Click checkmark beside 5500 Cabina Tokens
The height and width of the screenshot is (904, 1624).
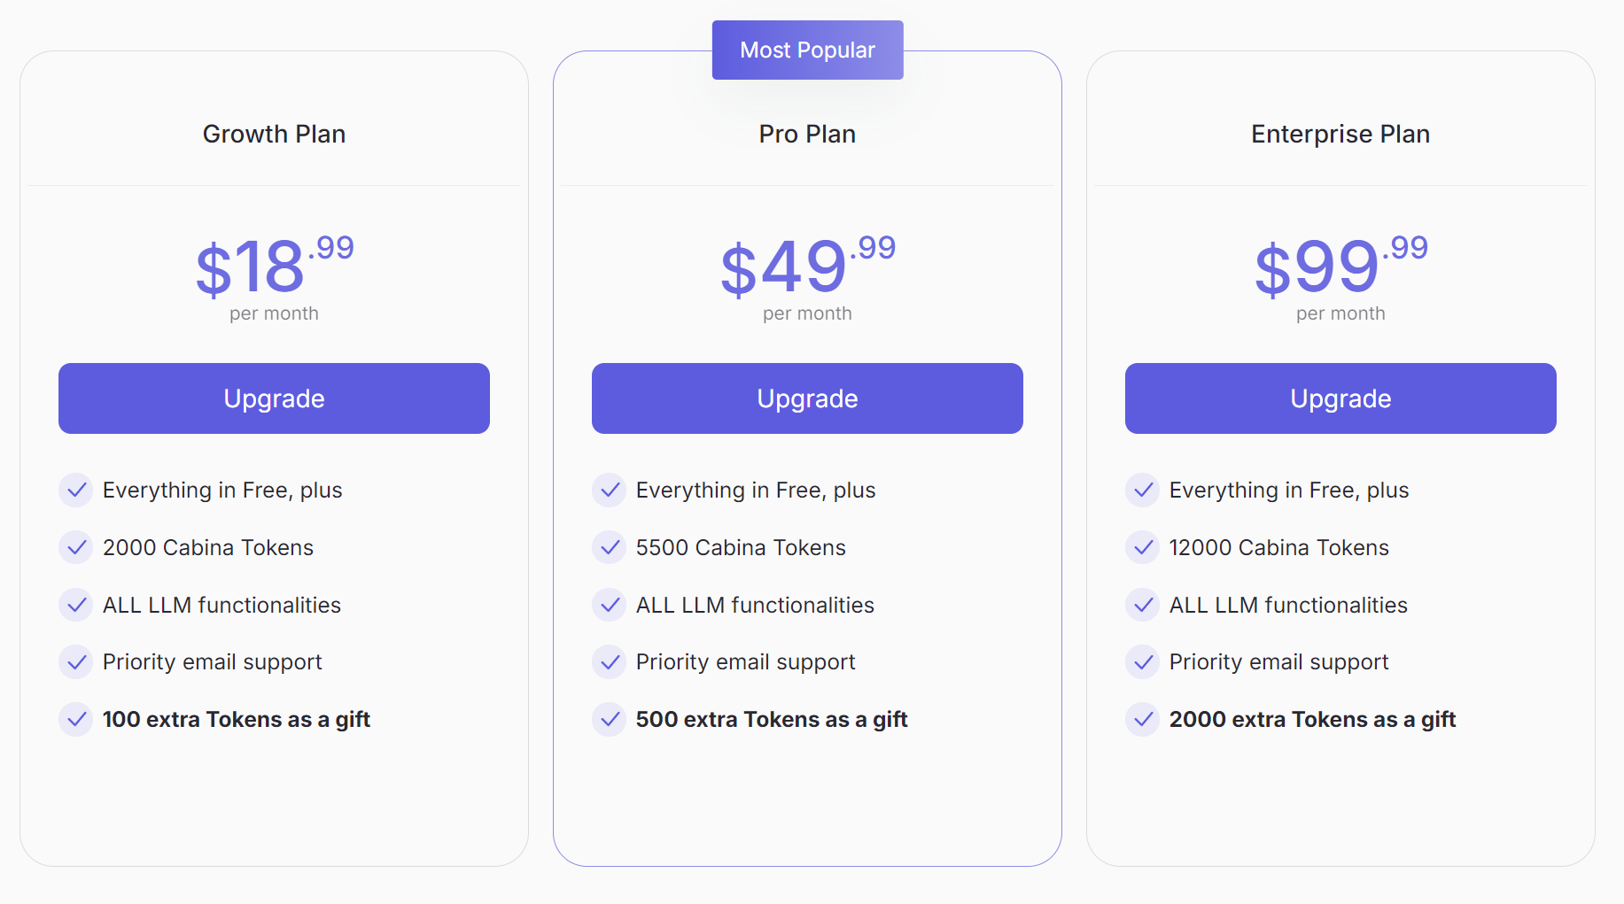(x=610, y=547)
